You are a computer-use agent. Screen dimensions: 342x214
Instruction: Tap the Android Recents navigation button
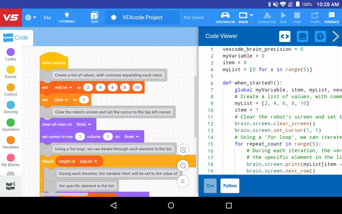229,205
